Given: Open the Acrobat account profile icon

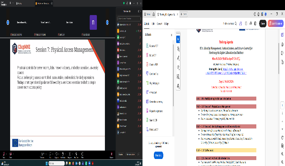Looking at the screenshot, I should (265, 14).
